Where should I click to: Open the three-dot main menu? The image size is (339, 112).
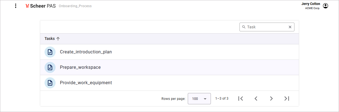pyautogui.click(x=16, y=6)
